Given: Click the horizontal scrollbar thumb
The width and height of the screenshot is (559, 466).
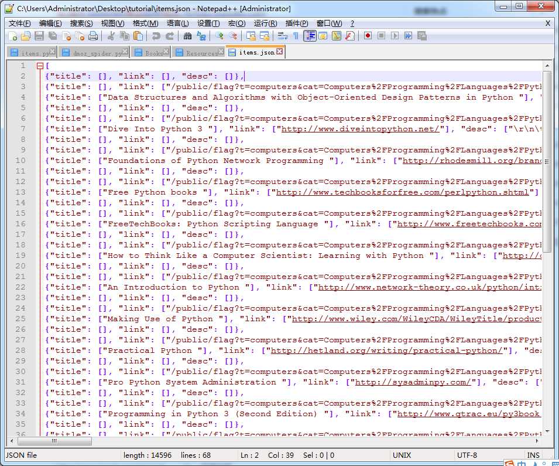Looking at the screenshot, I should [x=54, y=441].
